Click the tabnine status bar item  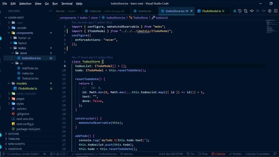tap(126, 154)
